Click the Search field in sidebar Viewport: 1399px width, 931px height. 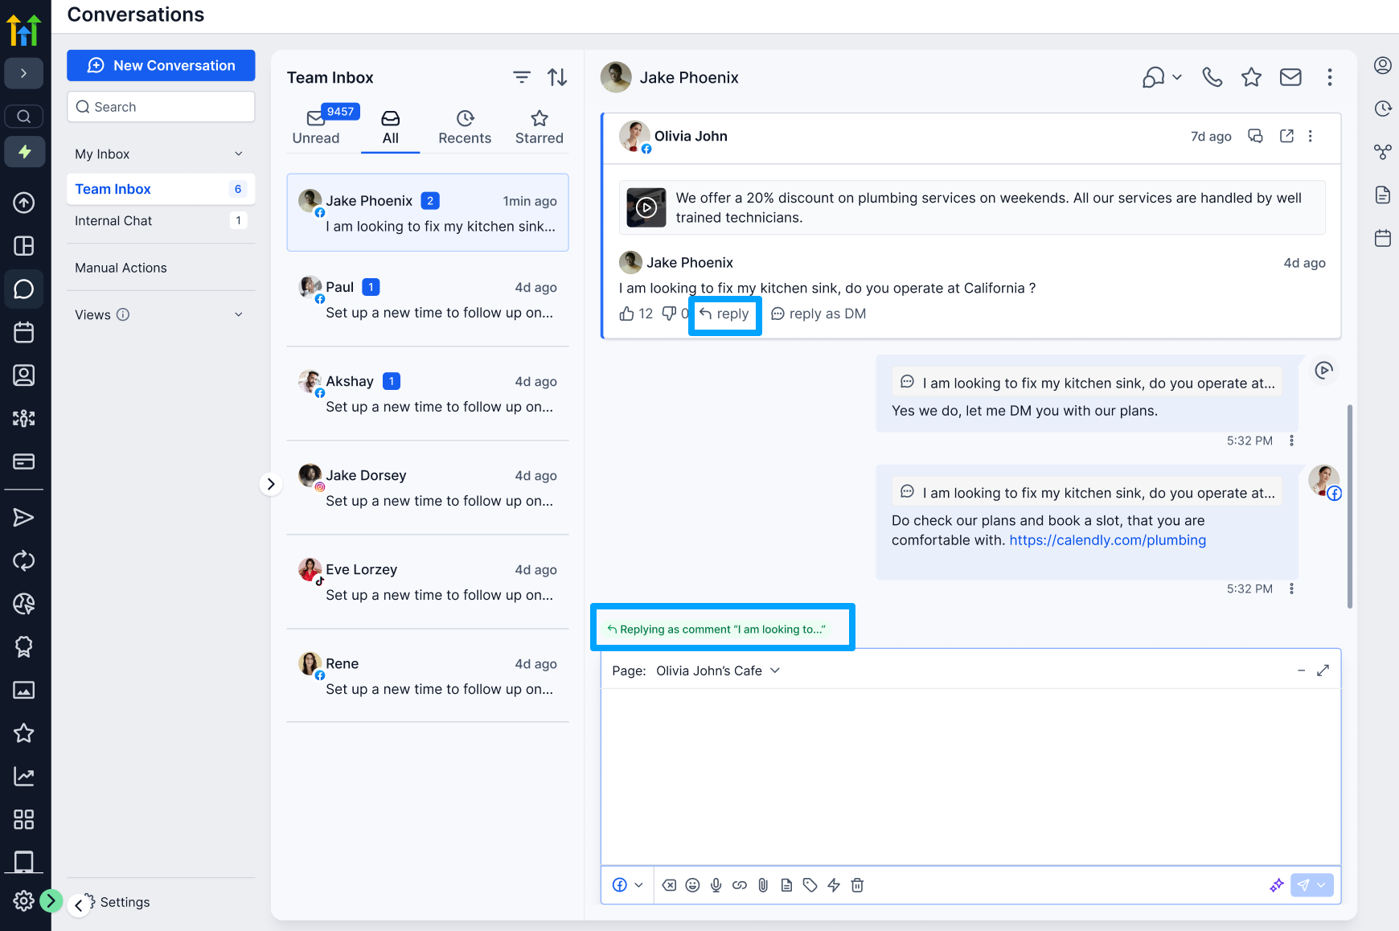coord(161,107)
